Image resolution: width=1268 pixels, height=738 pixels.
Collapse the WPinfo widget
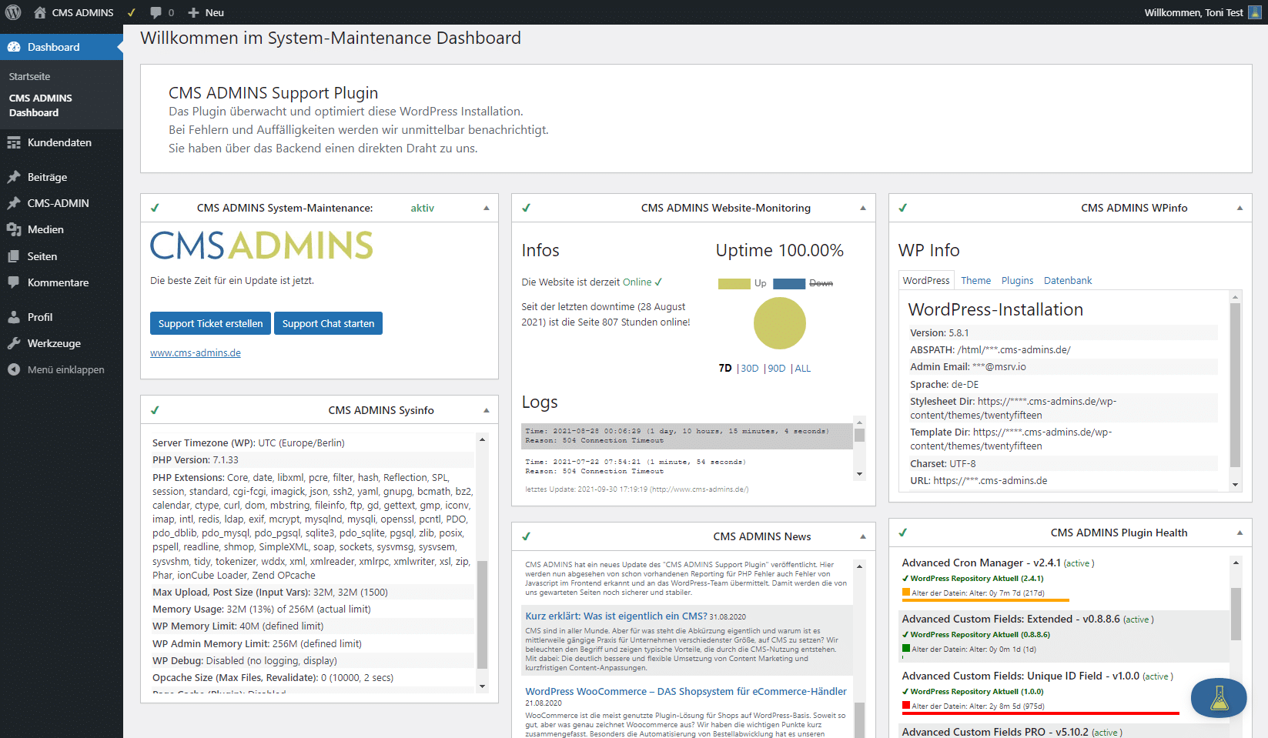(1240, 208)
